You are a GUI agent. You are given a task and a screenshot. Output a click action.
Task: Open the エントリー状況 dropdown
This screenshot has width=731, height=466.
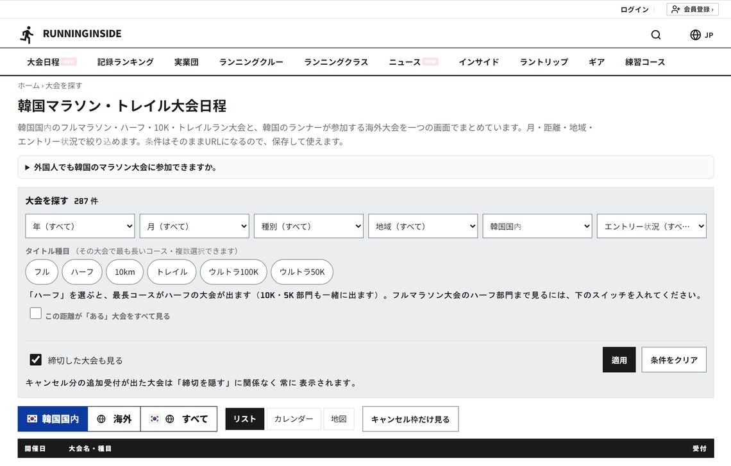(x=651, y=226)
